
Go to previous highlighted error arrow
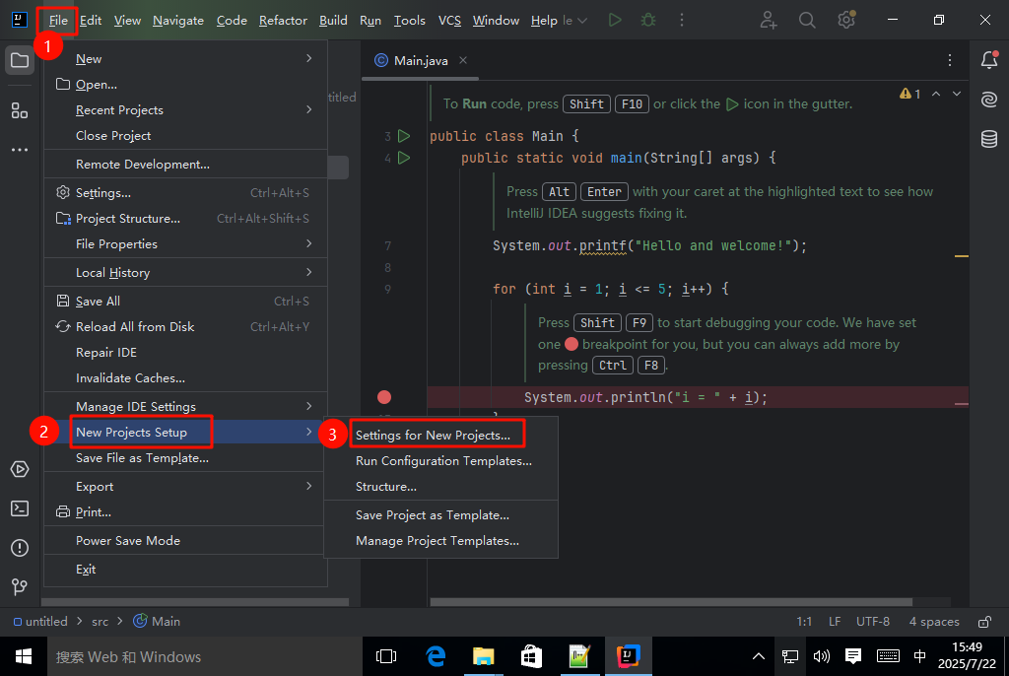[936, 94]
